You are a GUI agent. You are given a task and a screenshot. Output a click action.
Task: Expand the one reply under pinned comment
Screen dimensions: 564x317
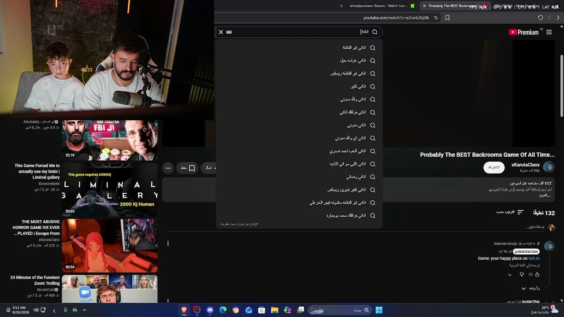click(531, 288)
